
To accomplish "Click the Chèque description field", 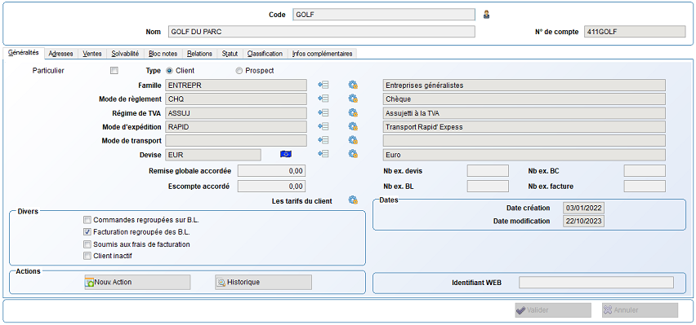I will (524, 99).
